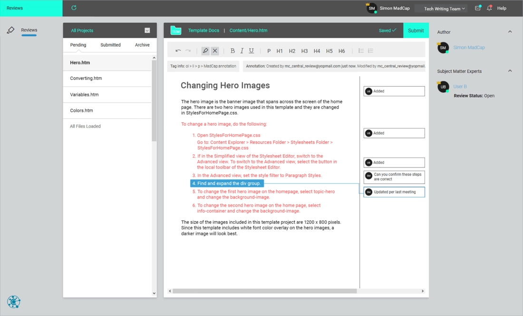Open your messages from the envelope icon
This screenshot has height=316, width=523.
tap(477, 8)
